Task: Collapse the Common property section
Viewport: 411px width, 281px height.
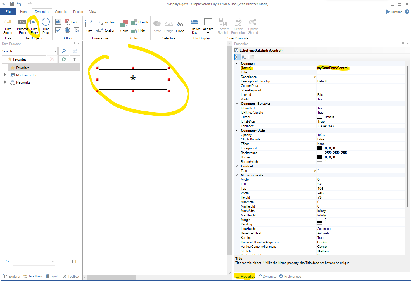Action: click(237, 63)
